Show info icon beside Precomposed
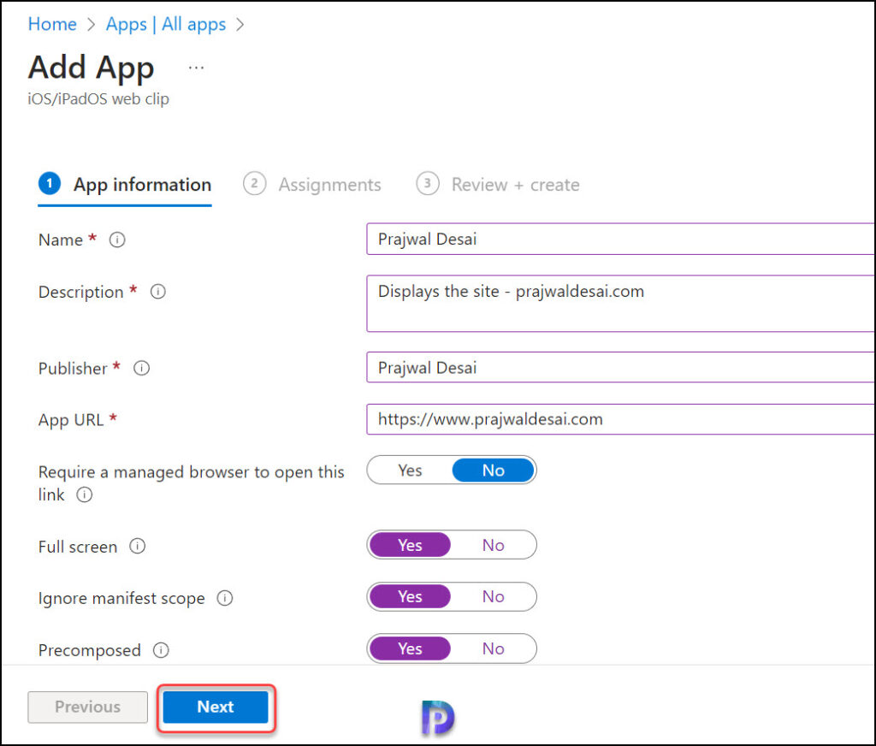 point(161,650)
